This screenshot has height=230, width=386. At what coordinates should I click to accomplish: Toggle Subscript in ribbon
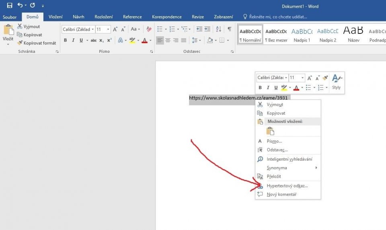point(101,40)
